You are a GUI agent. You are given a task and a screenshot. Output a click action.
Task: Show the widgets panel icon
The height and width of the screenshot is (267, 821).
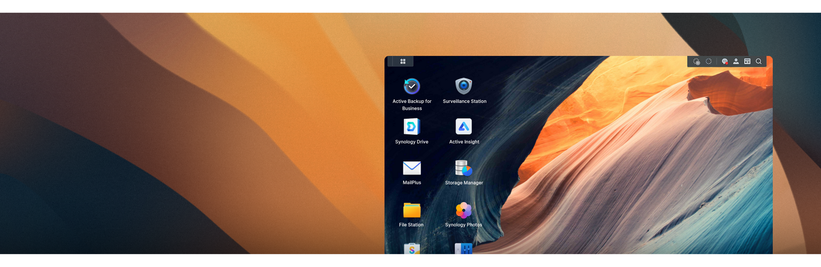(747, 61)
